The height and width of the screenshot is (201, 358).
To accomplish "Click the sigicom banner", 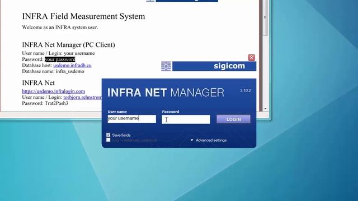I will click(x=214, y=66).
